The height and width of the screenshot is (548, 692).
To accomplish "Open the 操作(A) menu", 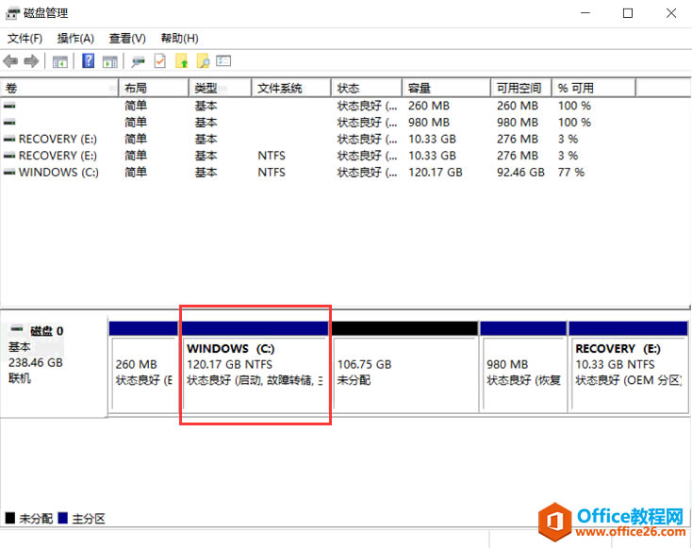I will point(75,39).
